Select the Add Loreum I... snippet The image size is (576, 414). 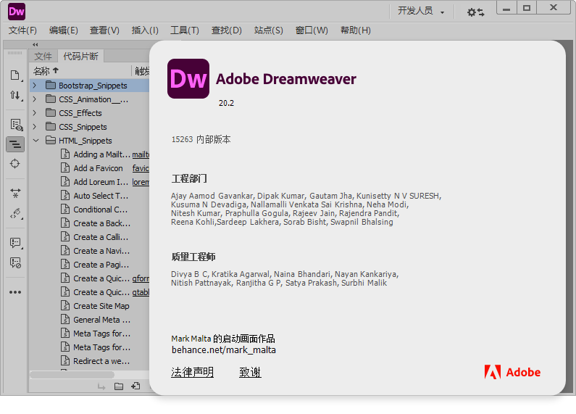point(101,182)
